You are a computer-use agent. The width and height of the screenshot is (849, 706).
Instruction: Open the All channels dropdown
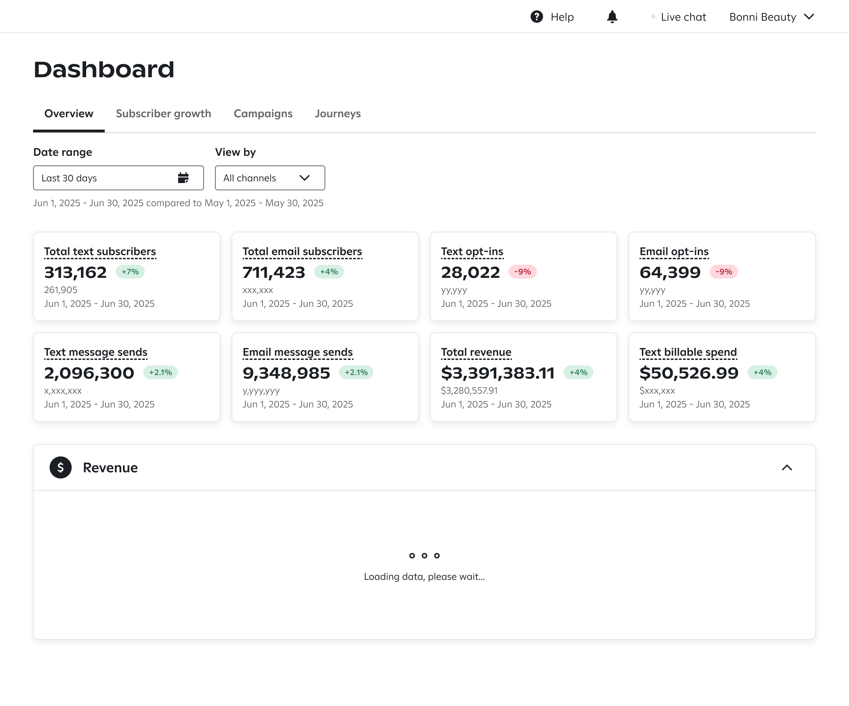(x=270, y=178)
